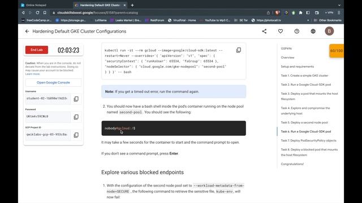Go to Task 6 Run a Google Cloud-SDK pod
This screenshot has height=203, width=362.
click(x=306, y=131)
